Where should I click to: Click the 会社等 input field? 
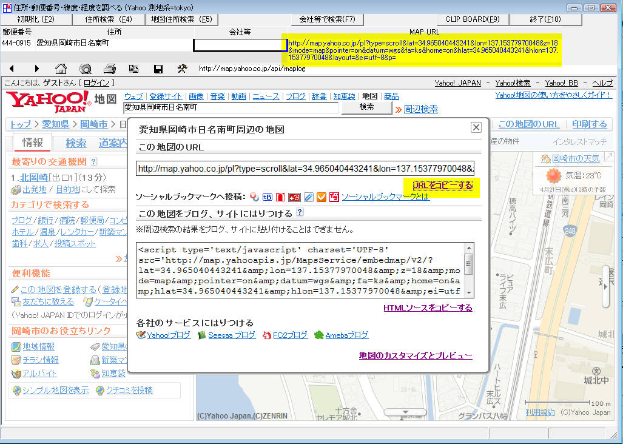pos(240,45)
